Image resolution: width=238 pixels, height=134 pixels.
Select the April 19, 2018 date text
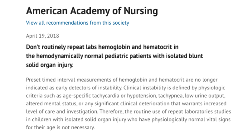[x=42, y=36]
